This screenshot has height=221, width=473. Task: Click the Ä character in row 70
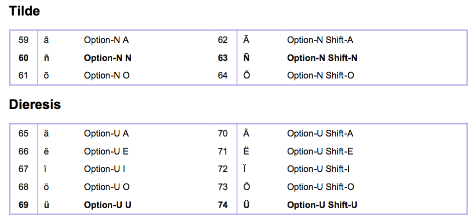[247, 133]
